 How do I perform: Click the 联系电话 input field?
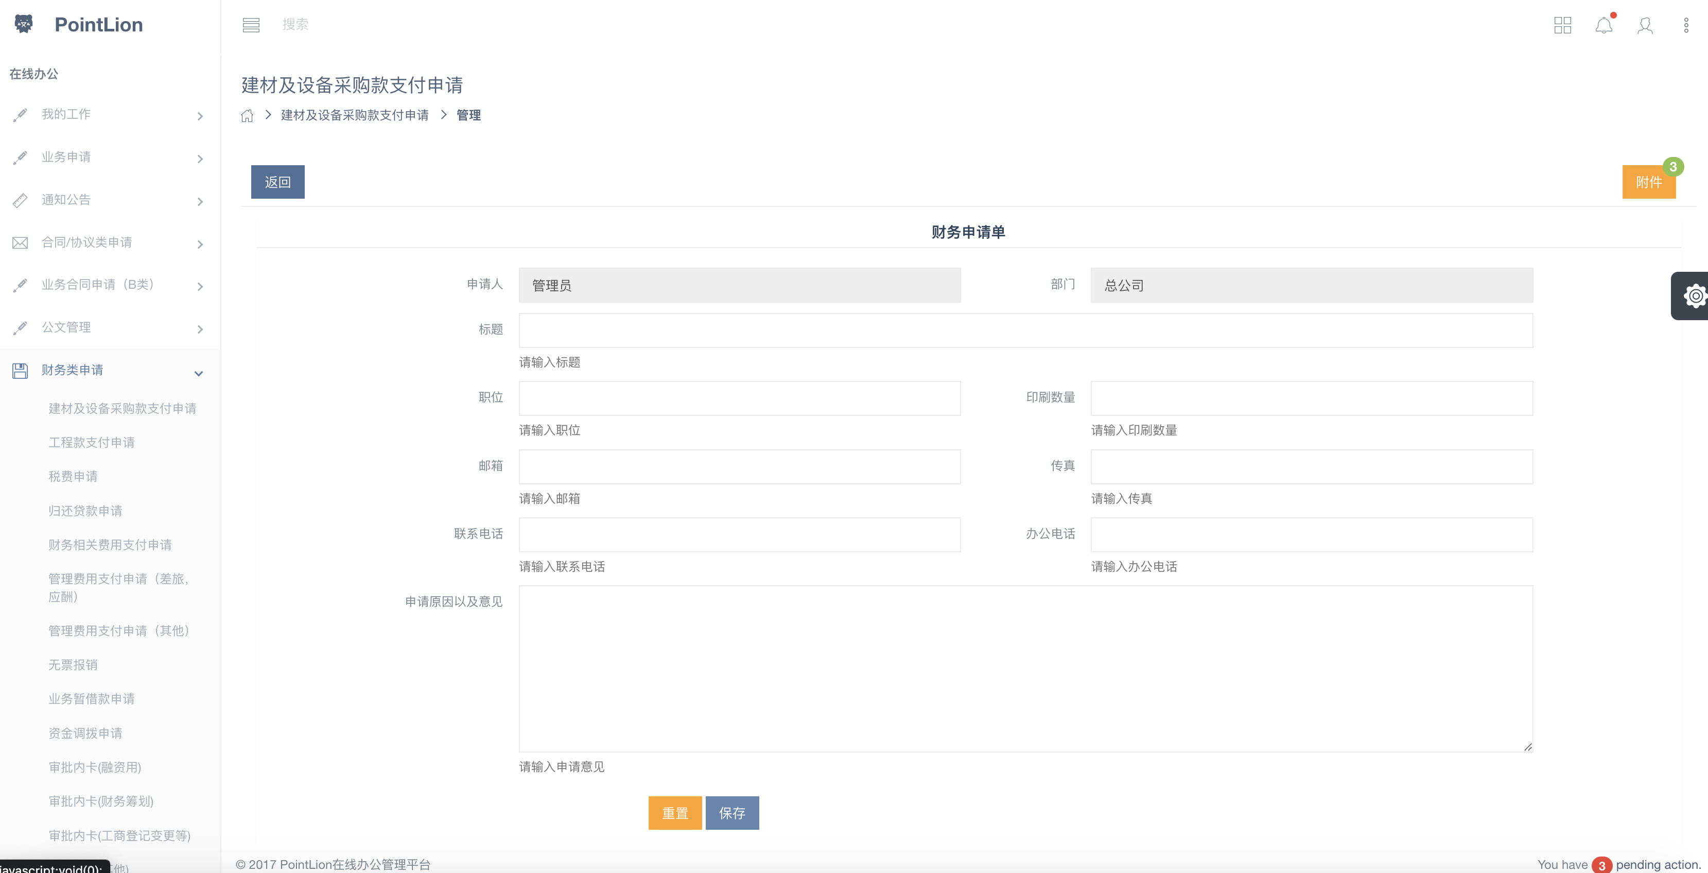click(739, 534)
